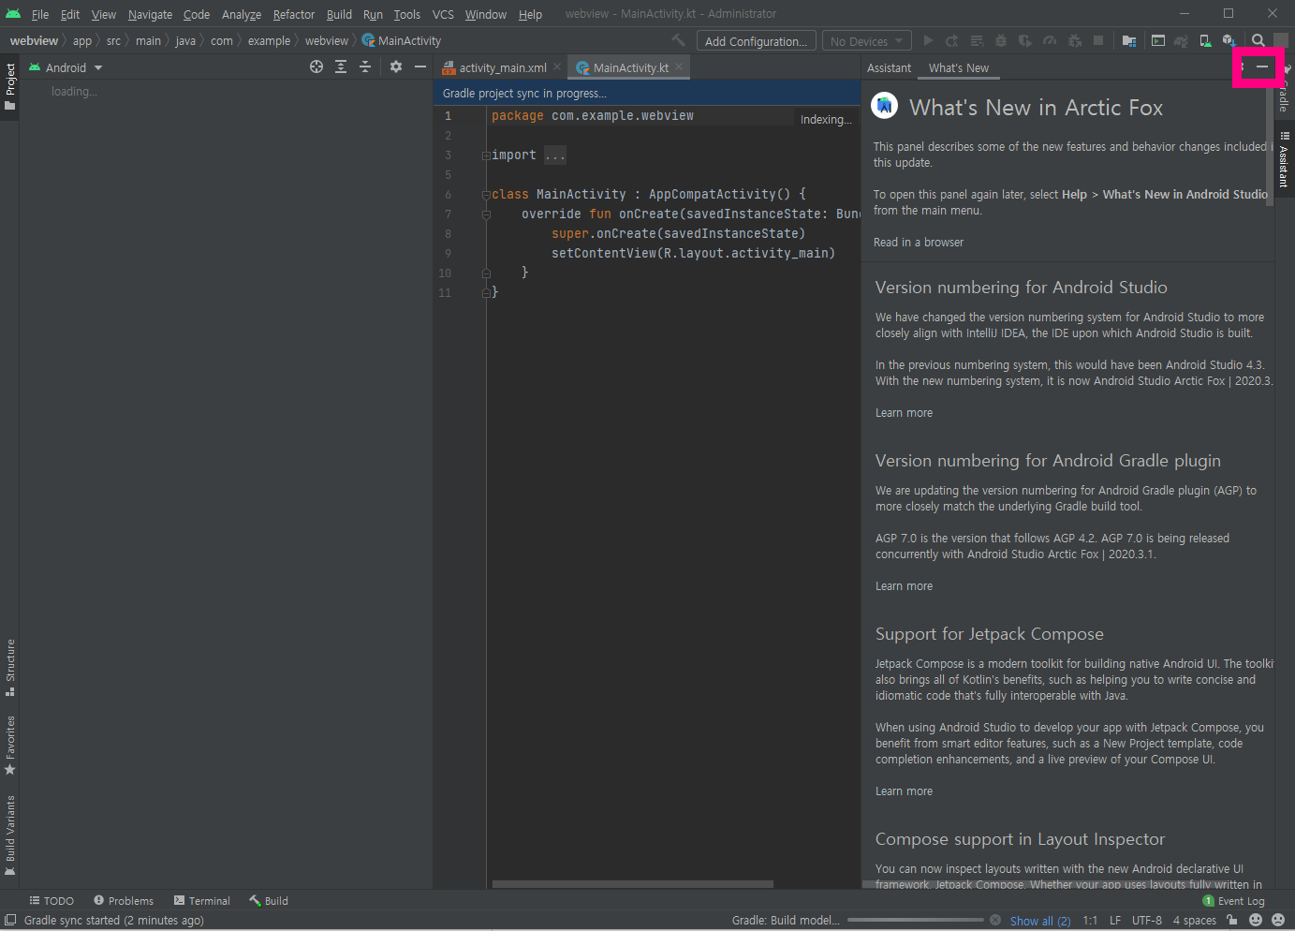
Task: Click the Gradle build progress bar
Action: pyautogui.click(x=916, y=920)
